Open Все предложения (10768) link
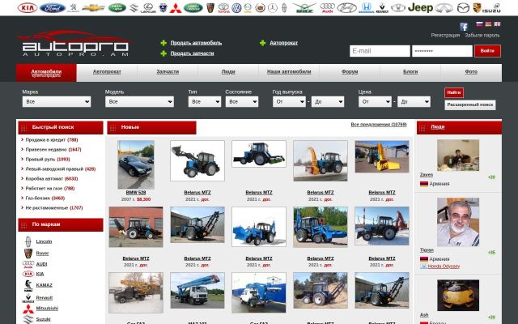Image resolution: width=518 pixels, height=324 pixels. point(379,125)
